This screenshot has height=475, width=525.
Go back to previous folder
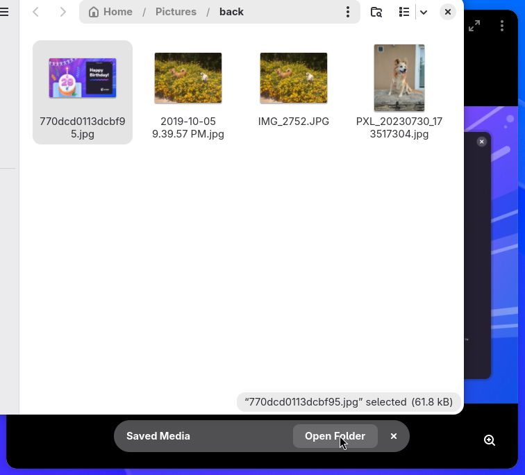point(36,12)
